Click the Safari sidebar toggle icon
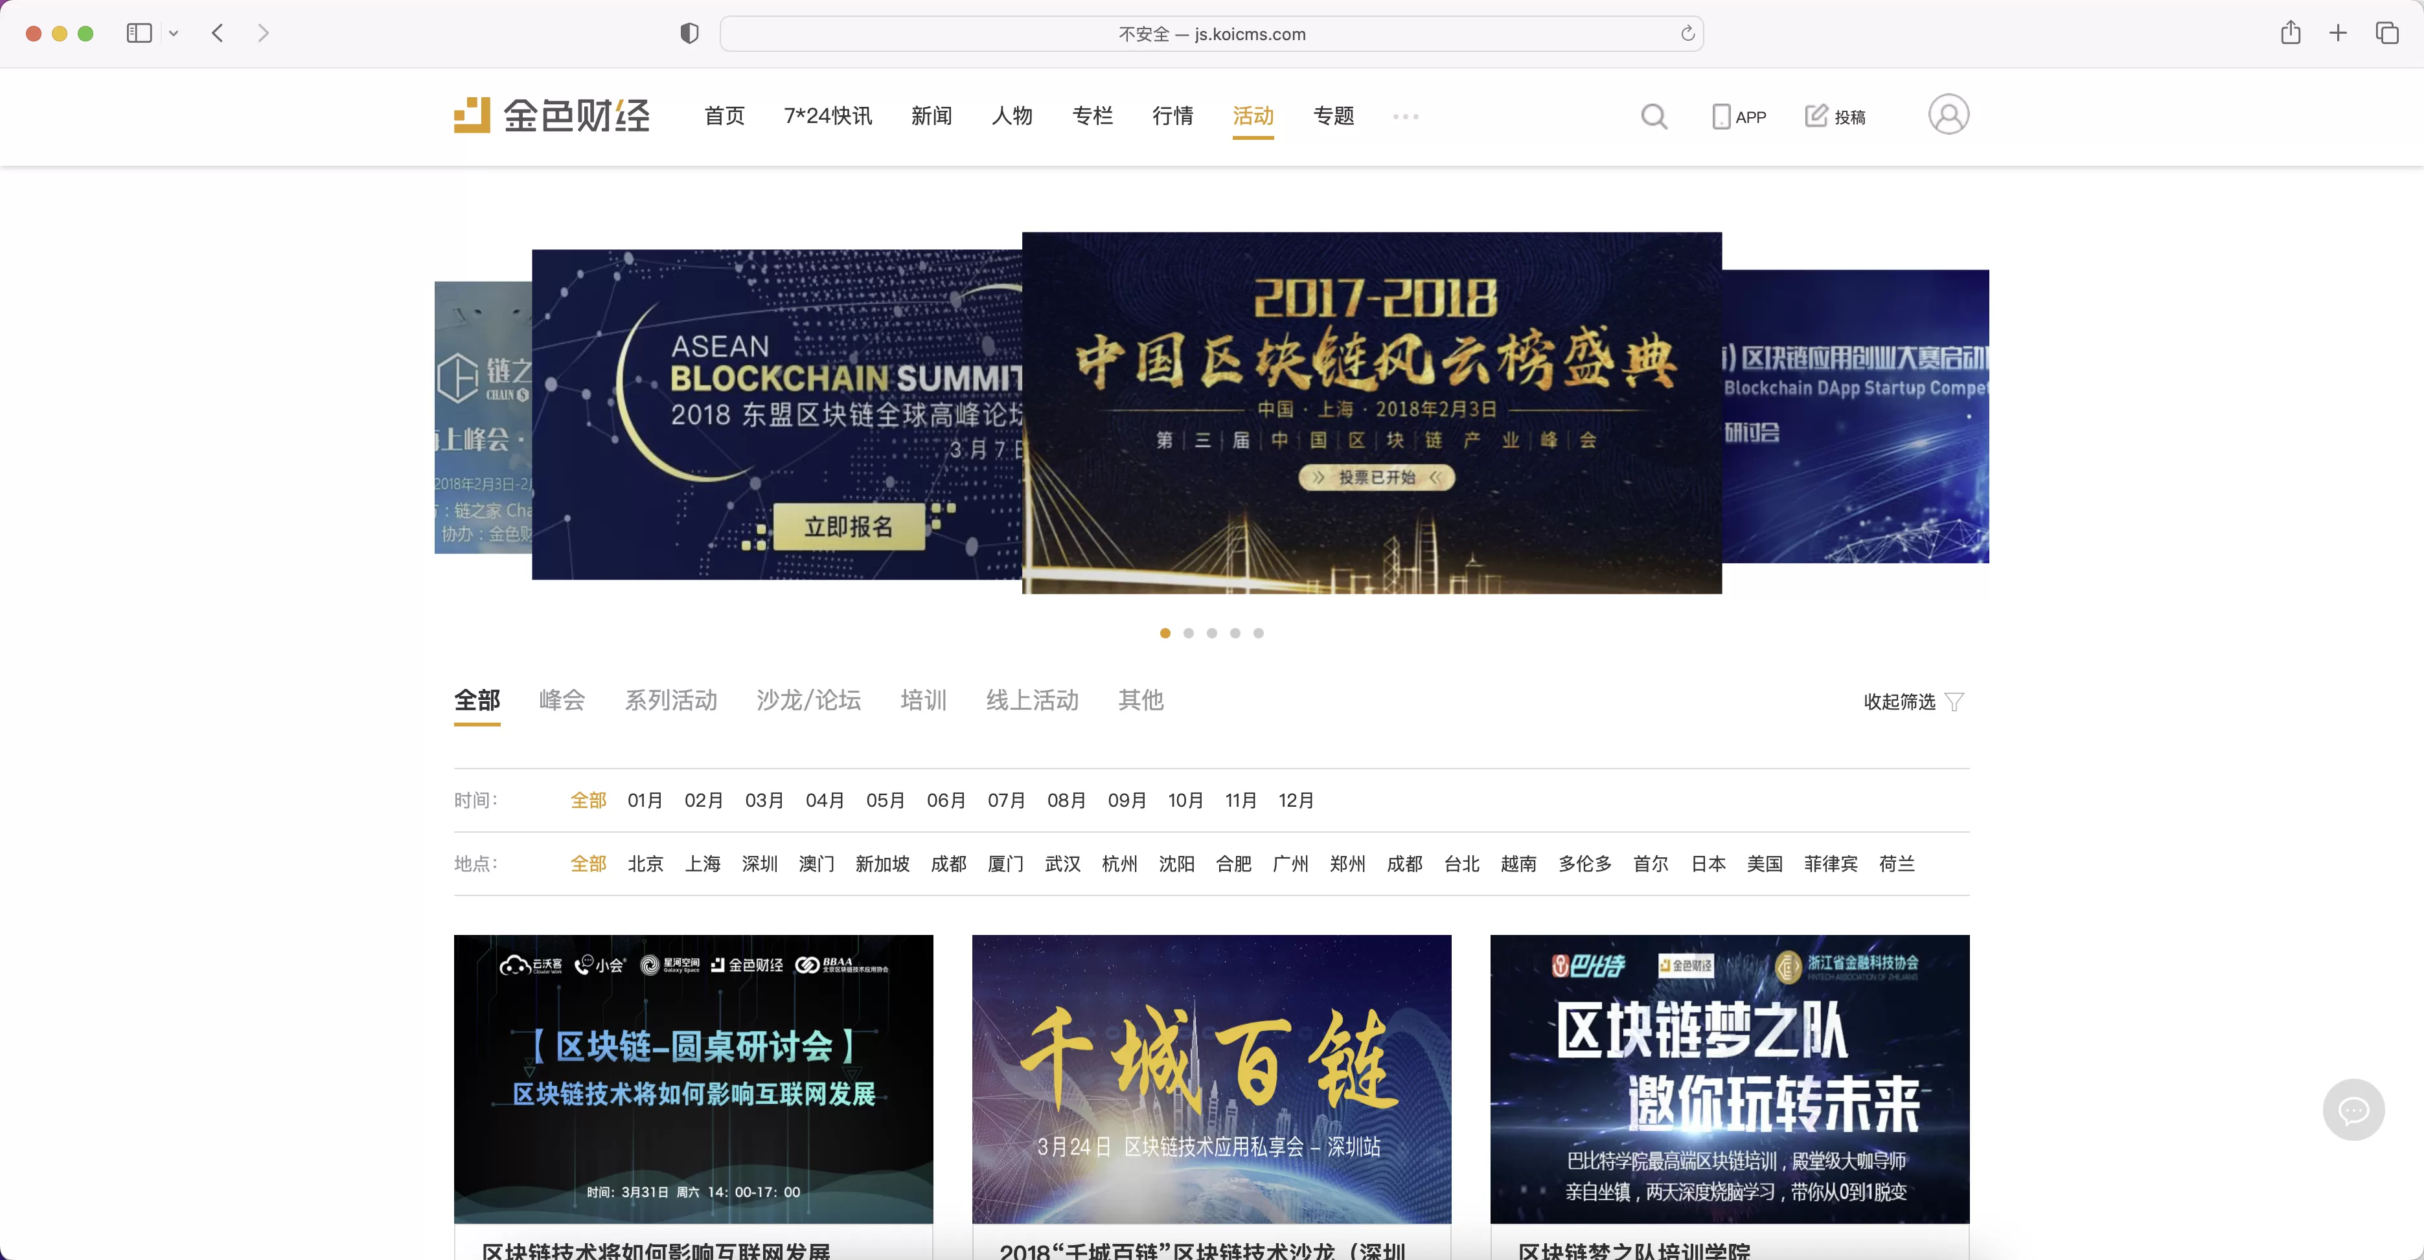2424x1260 pixels. (139, 34)
